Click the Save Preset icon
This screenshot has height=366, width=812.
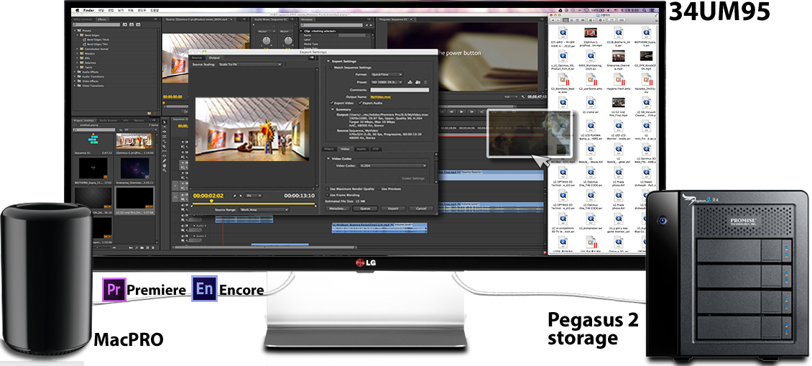point(408,82)
